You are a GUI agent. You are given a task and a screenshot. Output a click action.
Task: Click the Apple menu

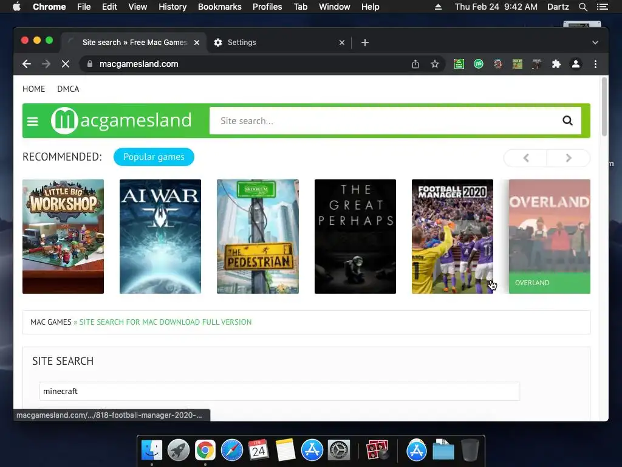[x=16, y=7]
